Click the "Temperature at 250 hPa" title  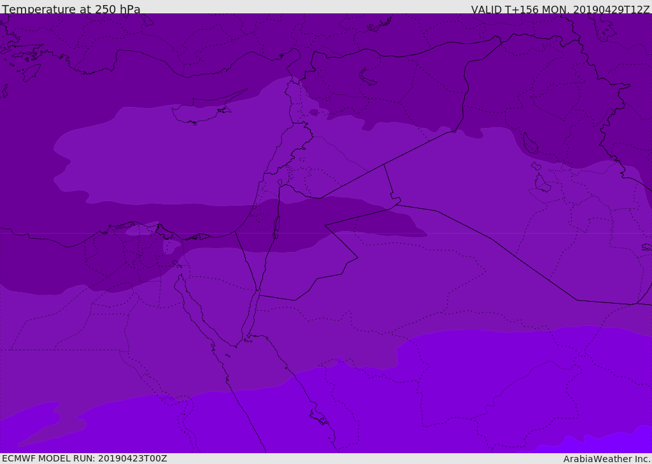pos(71,10)
